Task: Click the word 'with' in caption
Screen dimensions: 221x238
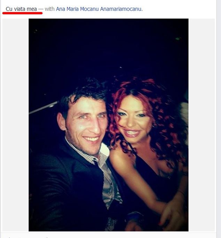Action: point(50,9)
